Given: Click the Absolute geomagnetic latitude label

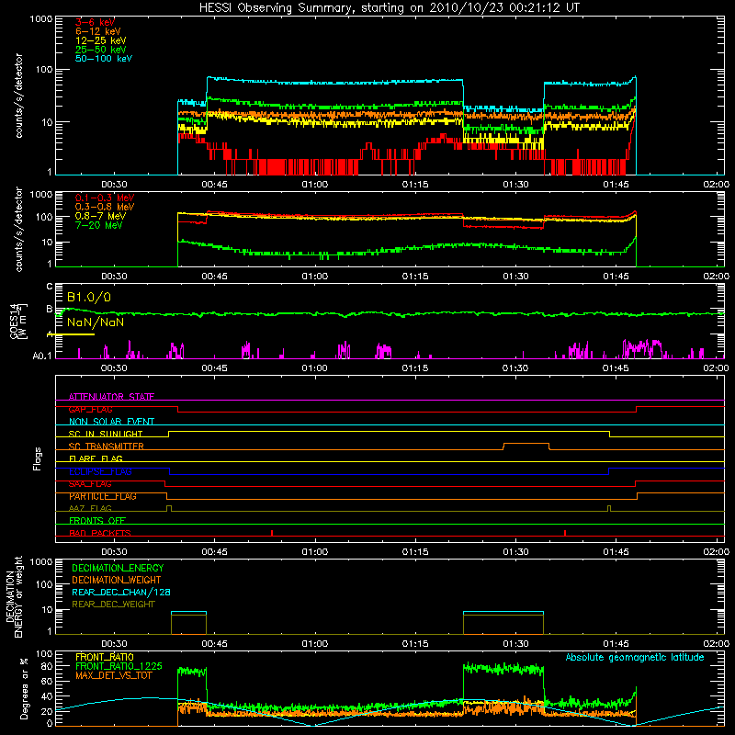Looking at the screenshot, I should 635,657.
